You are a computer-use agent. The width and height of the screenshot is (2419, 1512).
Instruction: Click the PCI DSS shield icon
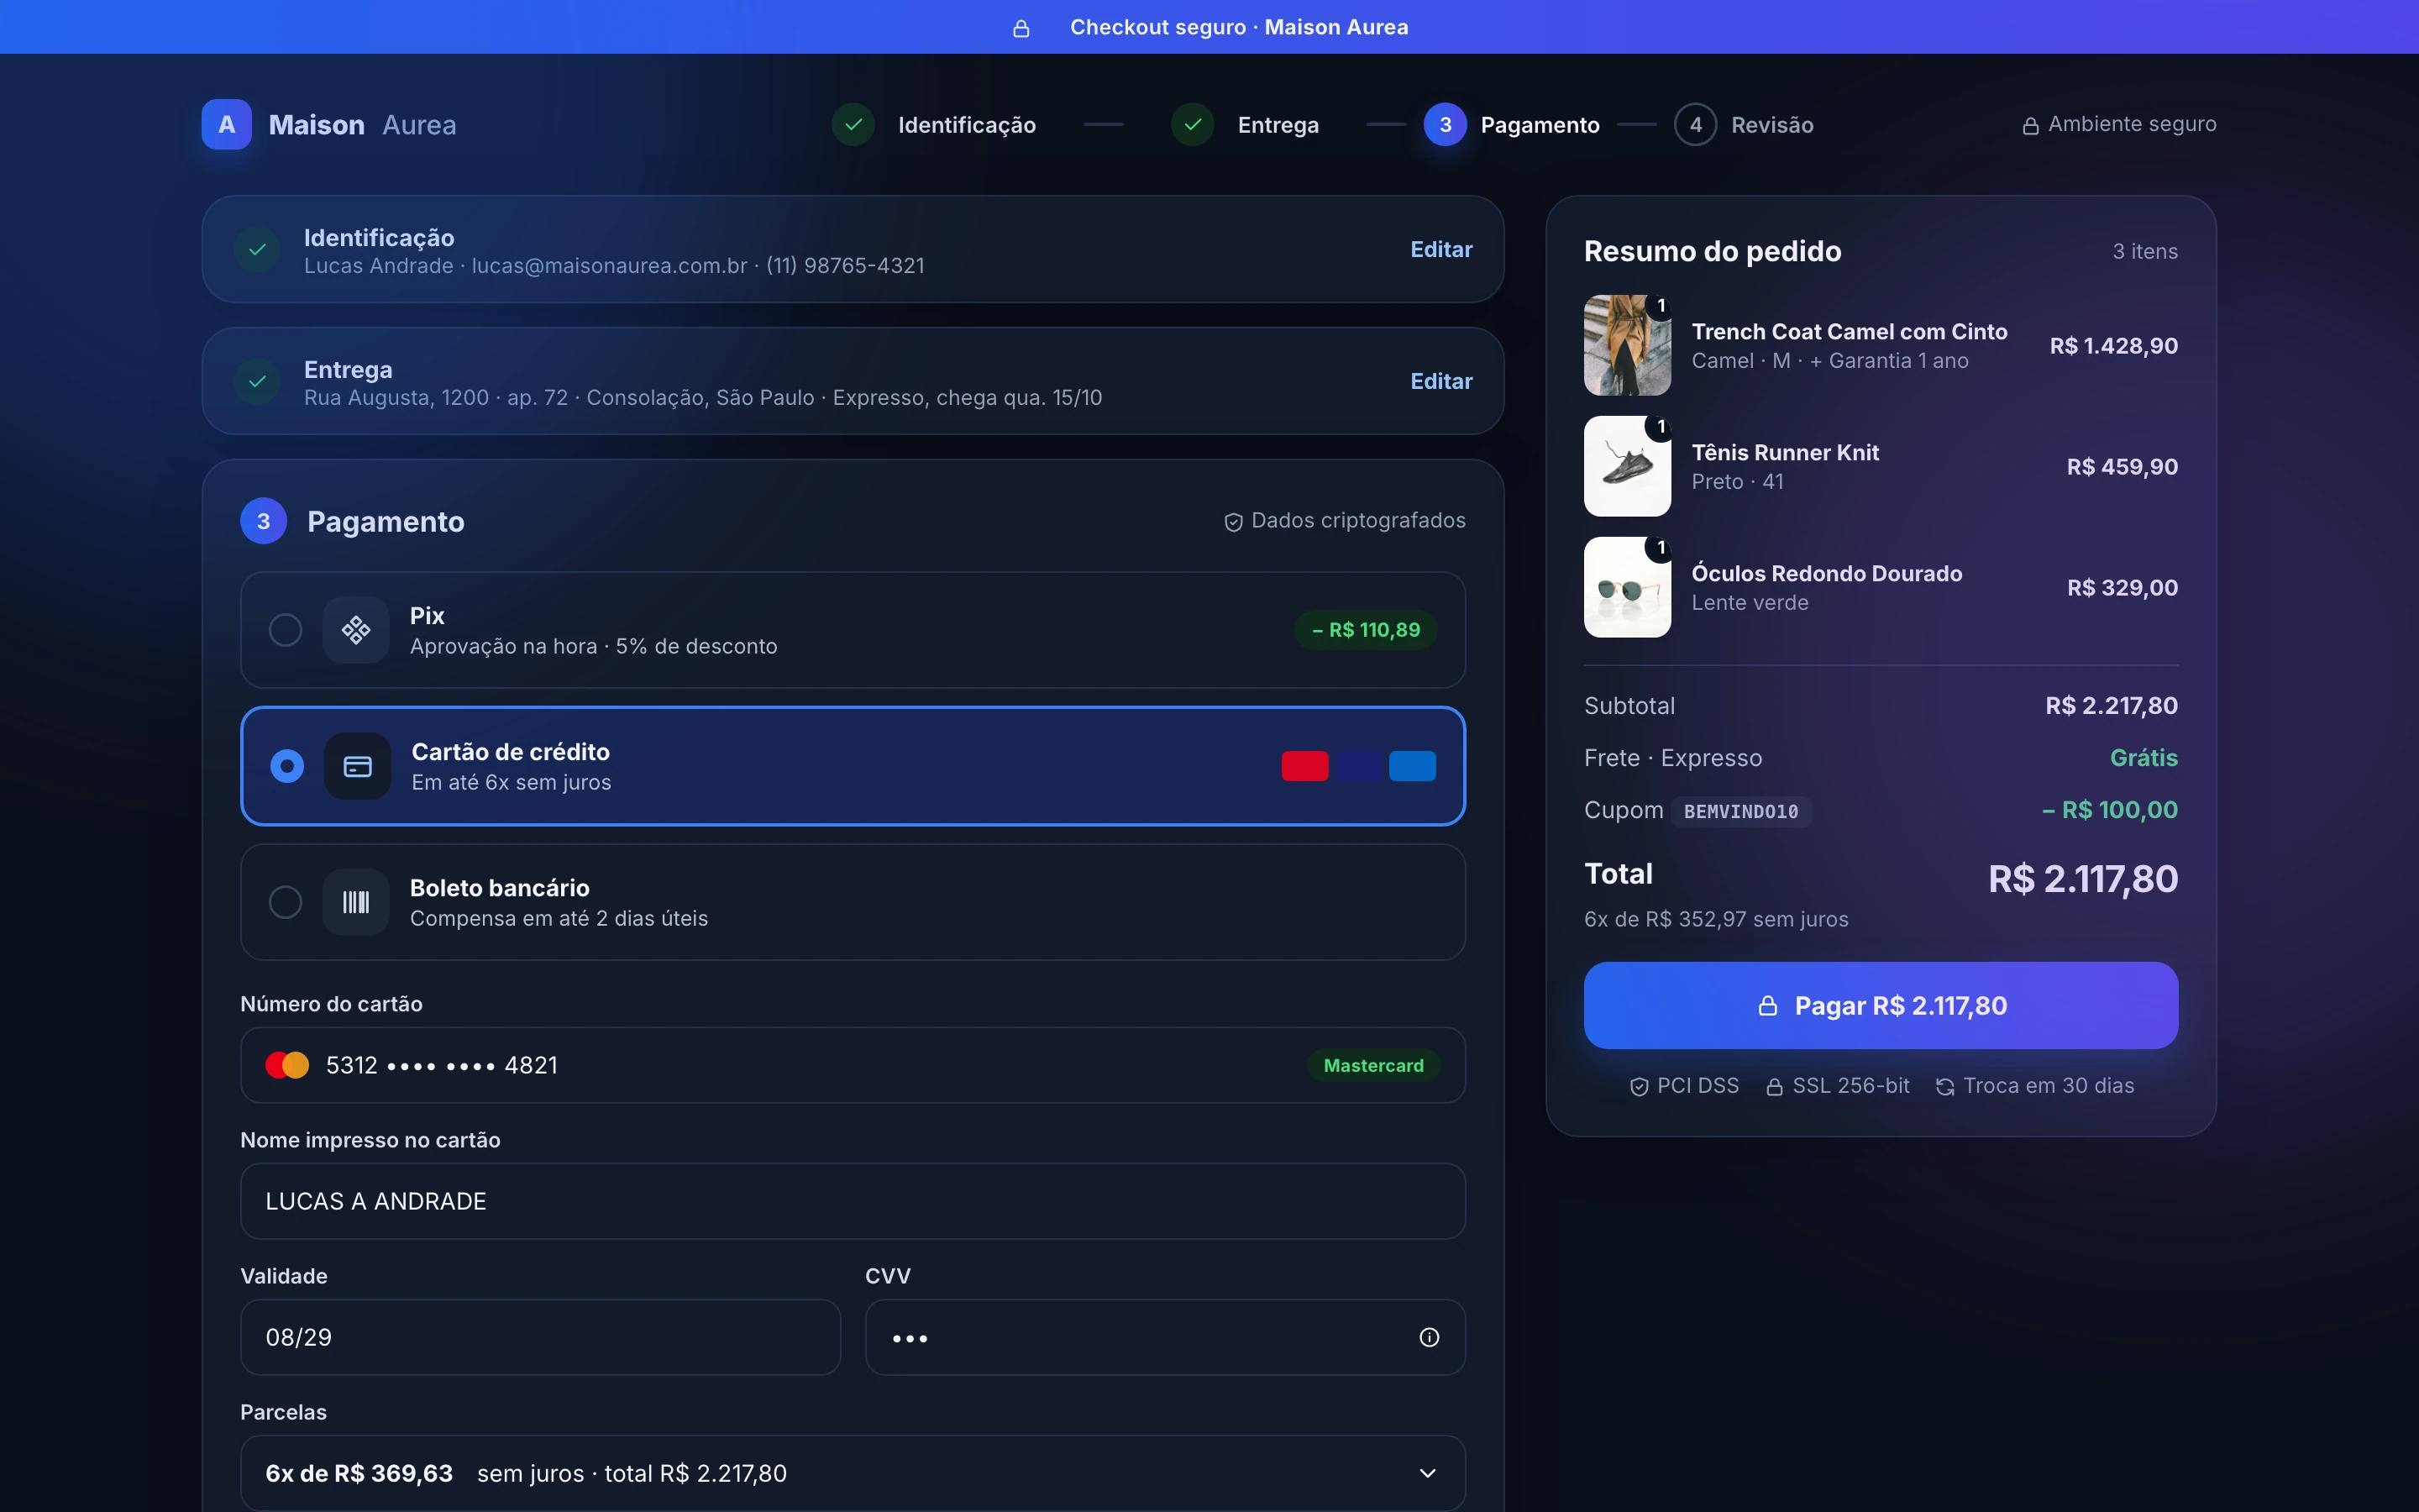point(1639,1087)
